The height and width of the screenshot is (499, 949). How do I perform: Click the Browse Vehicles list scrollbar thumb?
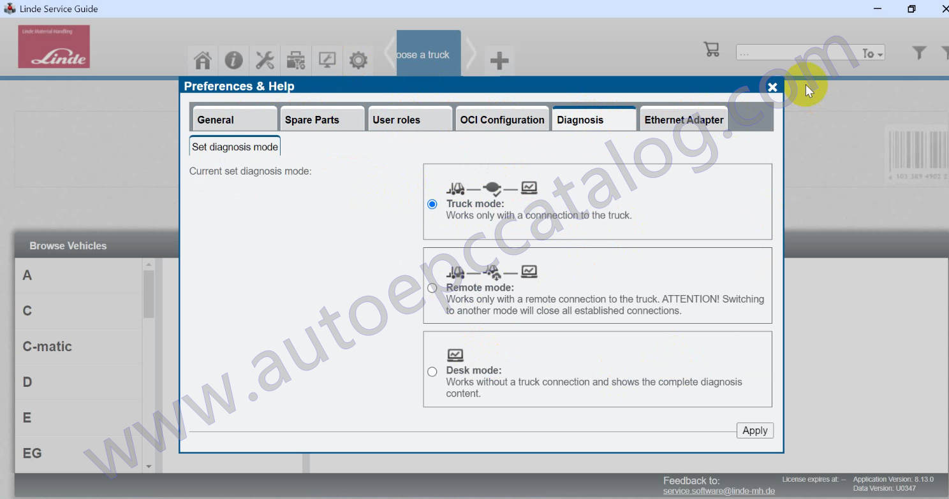149,294
